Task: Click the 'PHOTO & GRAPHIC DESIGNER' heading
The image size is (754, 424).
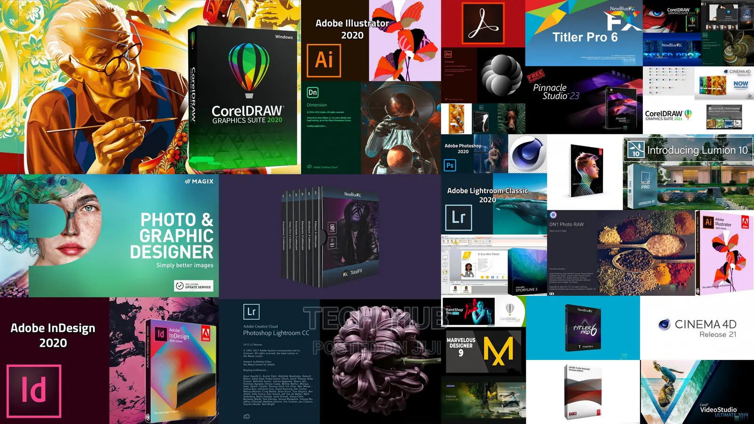Action: point(172,236)
